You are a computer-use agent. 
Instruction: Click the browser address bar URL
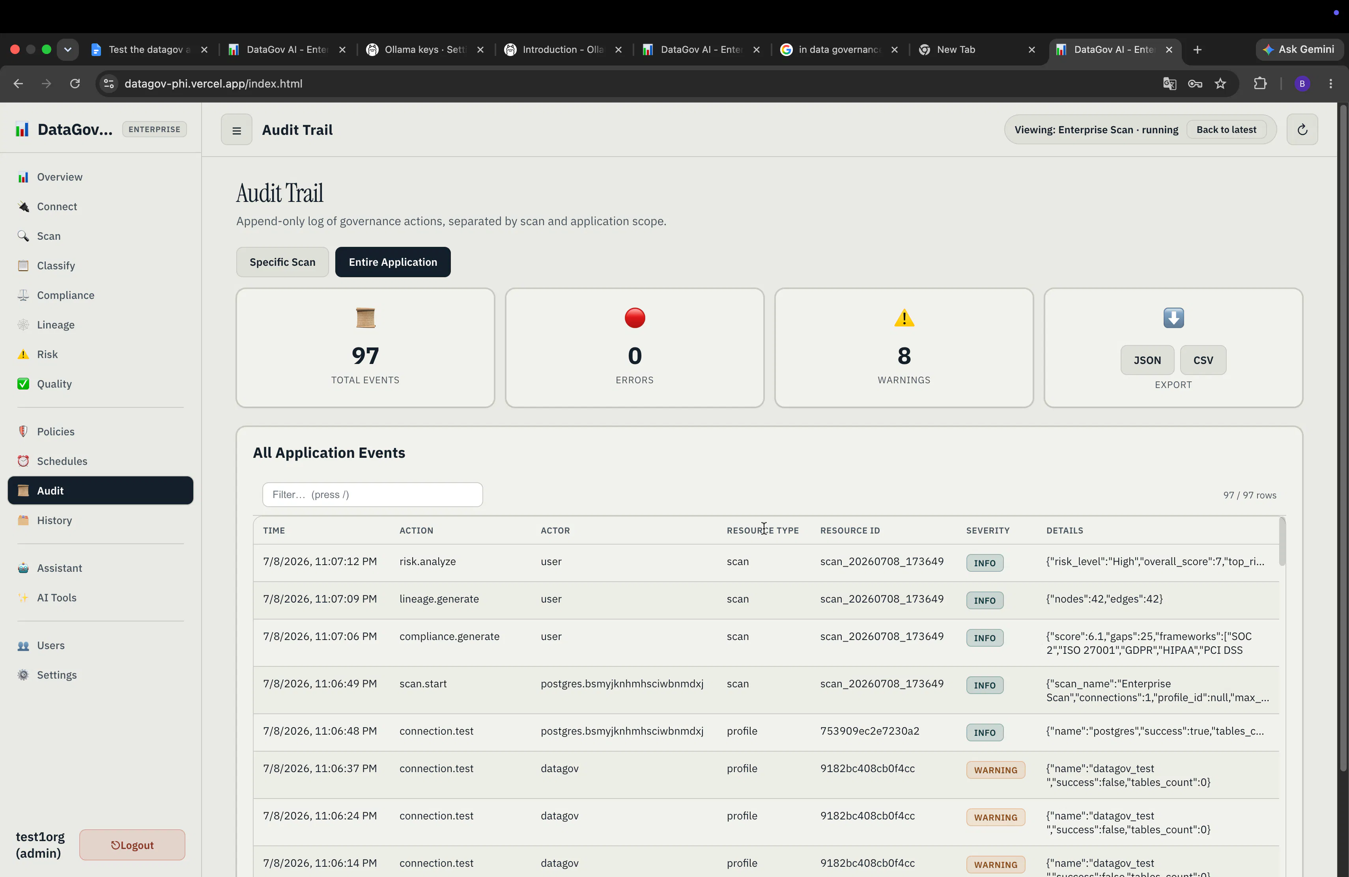pyautogui.click(x=213, y=84)
